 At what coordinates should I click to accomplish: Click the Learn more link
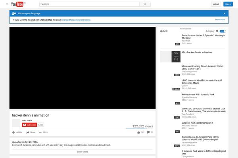click(220, 19)
